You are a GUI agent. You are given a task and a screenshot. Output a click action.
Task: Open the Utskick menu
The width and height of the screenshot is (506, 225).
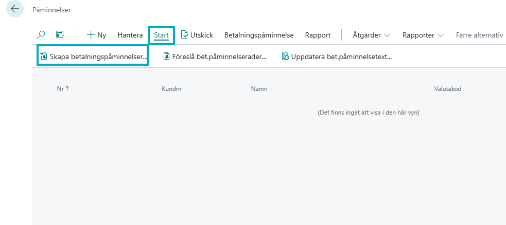197,35
